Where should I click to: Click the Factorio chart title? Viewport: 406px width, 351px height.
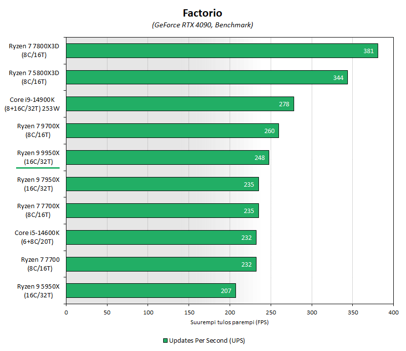(202, 13)
